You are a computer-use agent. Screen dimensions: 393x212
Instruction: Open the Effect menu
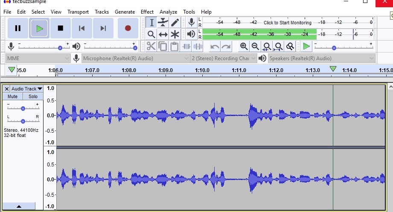pyautogui.click(x=147, y=12)
